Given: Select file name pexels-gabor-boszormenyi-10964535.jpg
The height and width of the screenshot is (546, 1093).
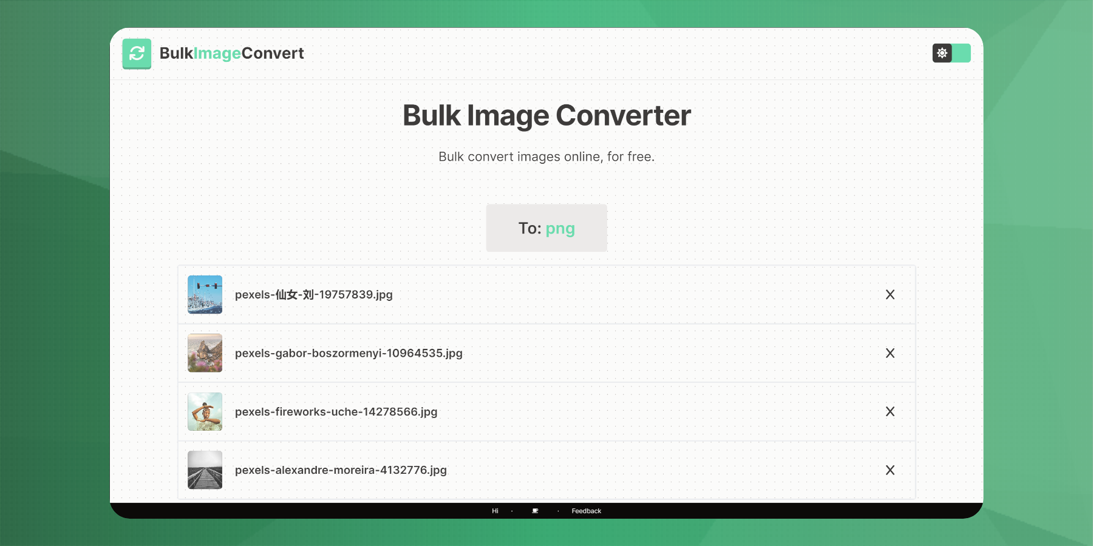Looking at the screenshot, I should point(349,353).
